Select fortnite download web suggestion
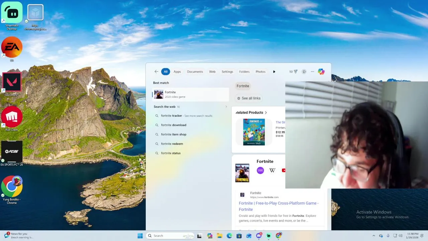This screenshot has height=241, width=428. click(191, 125)
